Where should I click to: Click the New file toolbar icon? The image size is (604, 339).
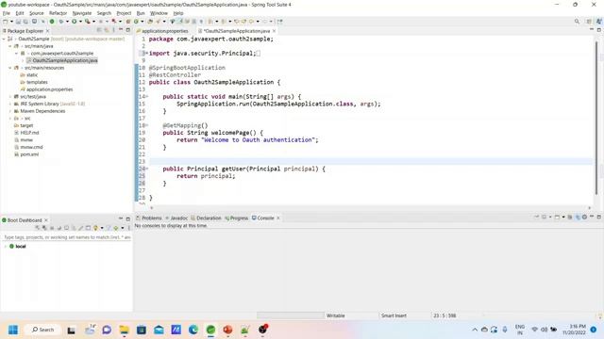5,22
